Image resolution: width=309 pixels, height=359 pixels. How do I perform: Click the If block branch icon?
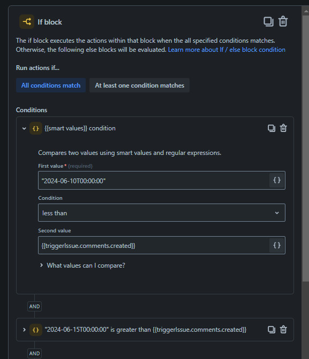click(x=27, y=22)
